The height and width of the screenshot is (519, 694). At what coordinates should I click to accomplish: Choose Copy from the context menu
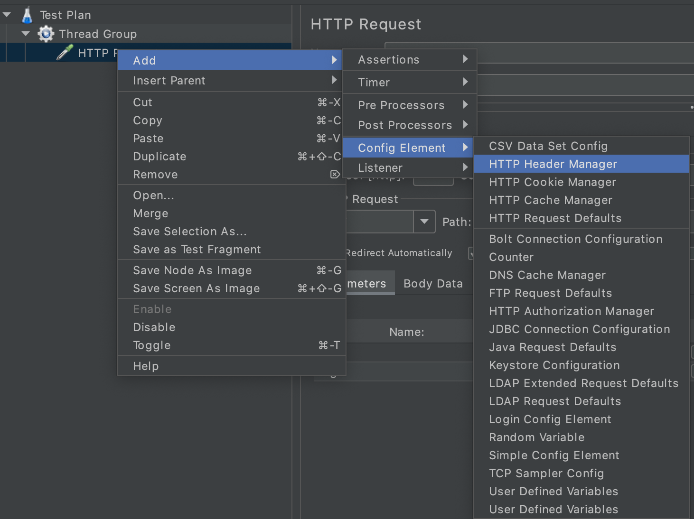[232, 120]
